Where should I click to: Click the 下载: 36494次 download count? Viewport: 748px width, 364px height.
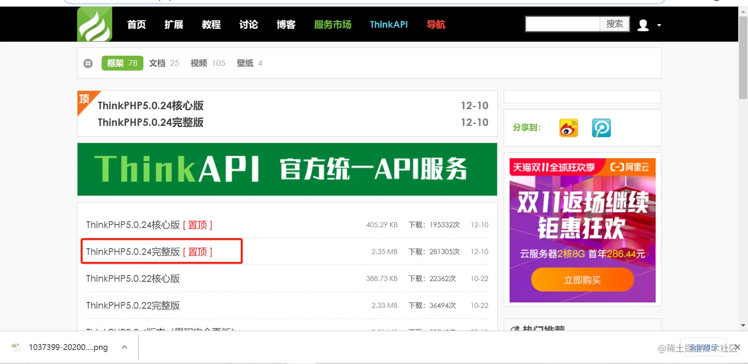pos(432,306)
